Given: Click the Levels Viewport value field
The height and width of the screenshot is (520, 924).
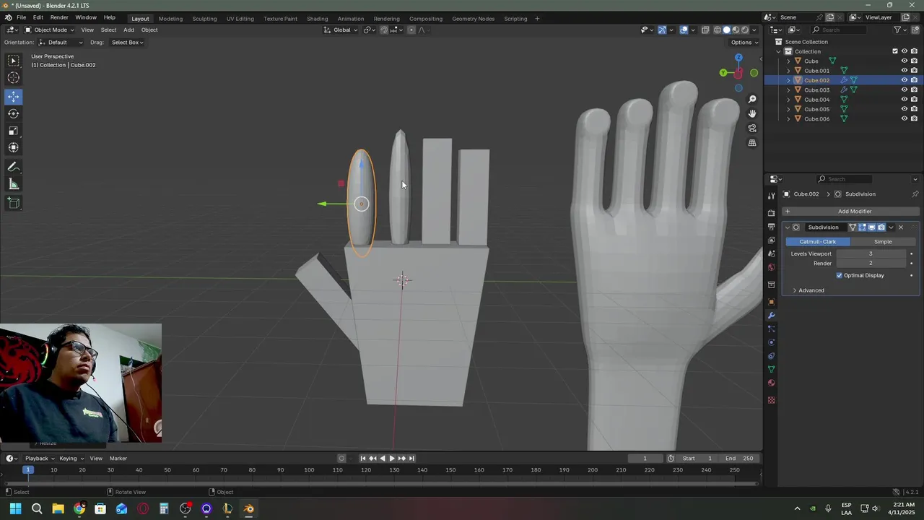Looking at the screenshot, I should tap(871, 254).
